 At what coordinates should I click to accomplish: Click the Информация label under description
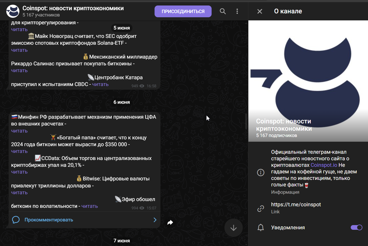pyautogui.click(x=285, y=192)
